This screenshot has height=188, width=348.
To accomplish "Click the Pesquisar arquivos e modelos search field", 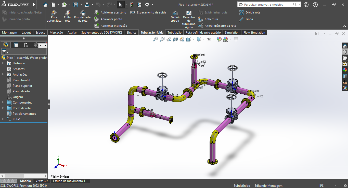I will tap(265, 5).
